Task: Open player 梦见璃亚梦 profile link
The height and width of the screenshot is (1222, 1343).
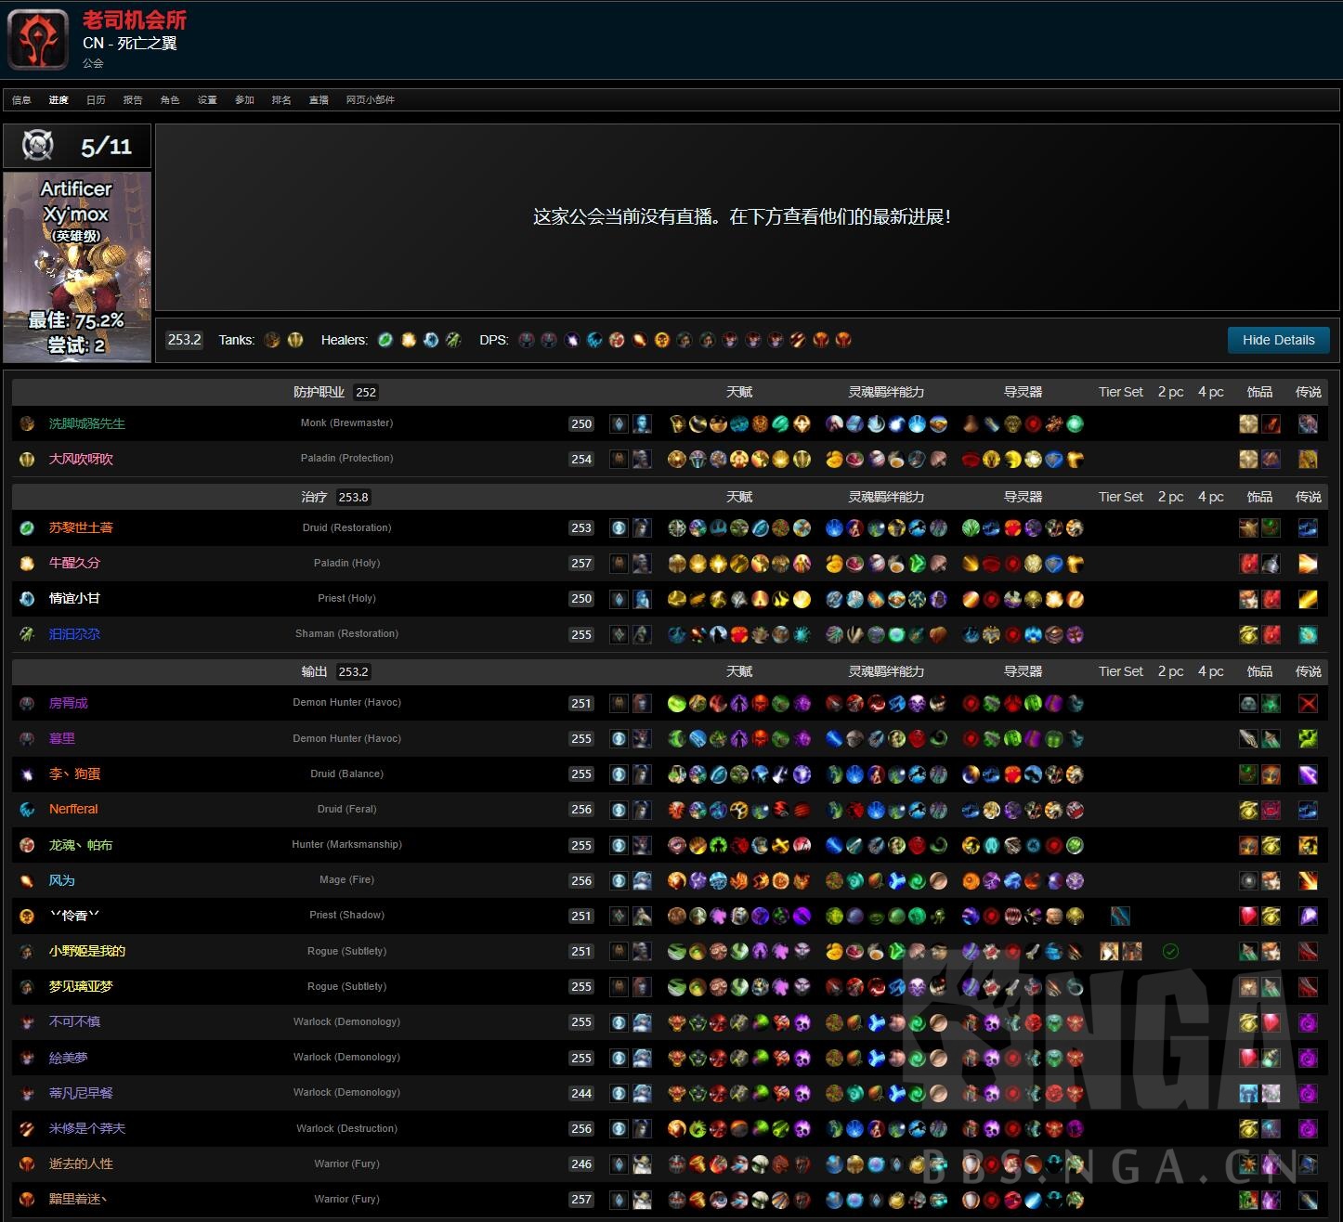Action: pyautogui.click(x=81, y=986)
